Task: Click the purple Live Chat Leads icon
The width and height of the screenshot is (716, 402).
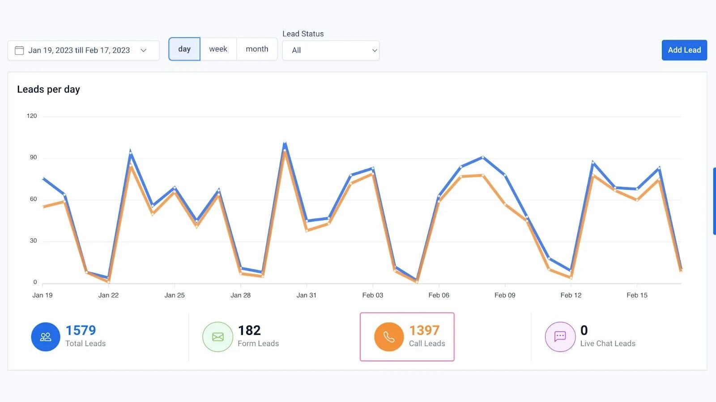Action: [560, 337]
